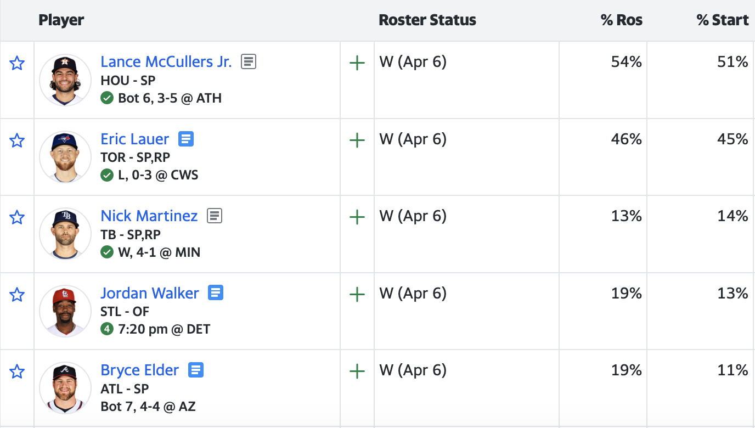The image size is (755, 428).
Task: Sort by % Start column header
Action: [x=722, y=21]
